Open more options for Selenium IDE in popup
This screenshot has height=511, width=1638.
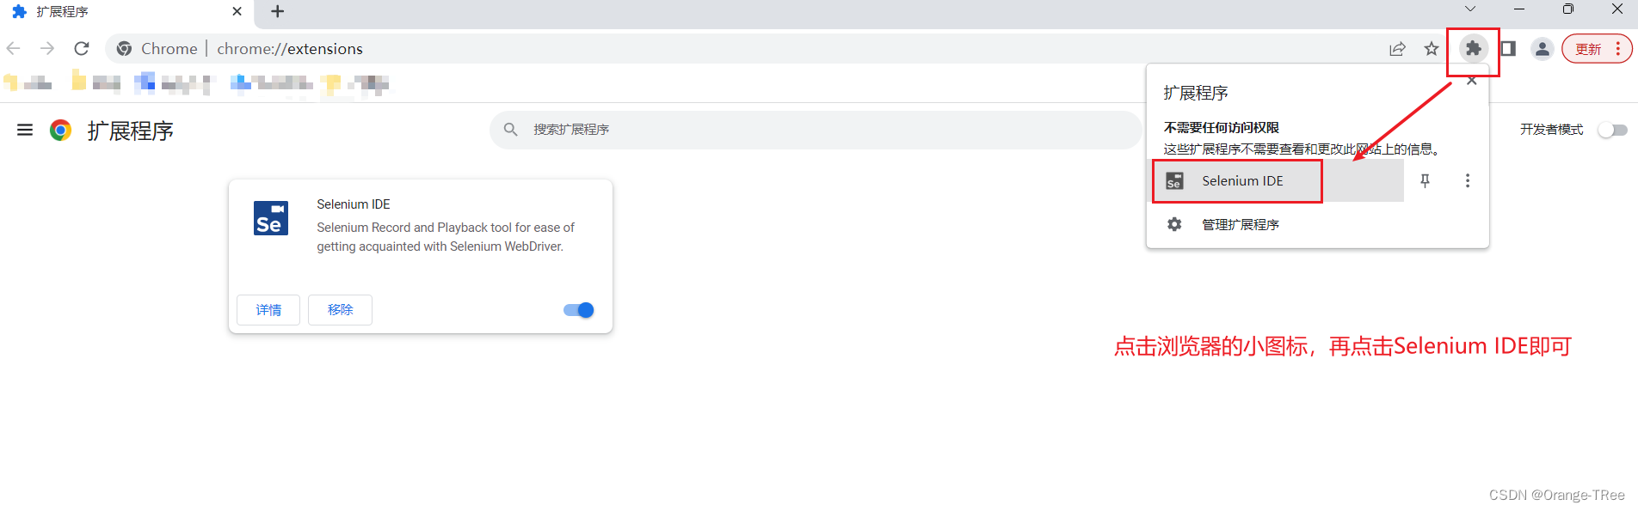coord(1468,180)
